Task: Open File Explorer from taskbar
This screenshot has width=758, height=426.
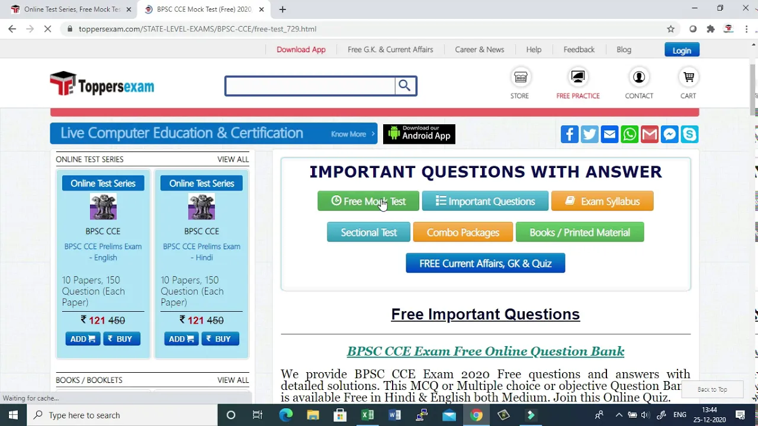Action: [x=313, y=415]
